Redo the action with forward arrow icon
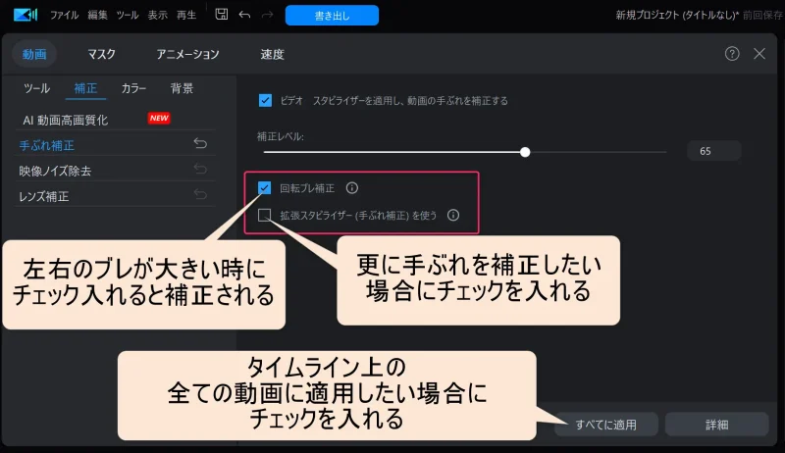Image resolution: width=785 pixels, height=453 pixels. tap(268, 15)
